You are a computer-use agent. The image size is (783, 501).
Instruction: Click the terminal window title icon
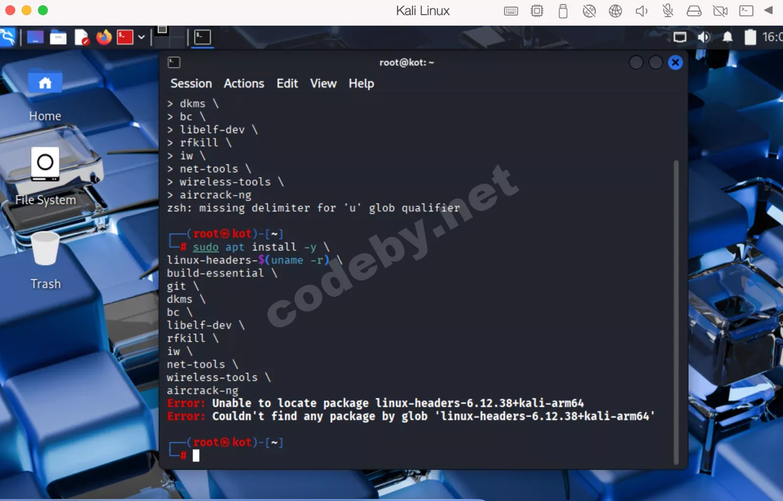click(174, 63)
